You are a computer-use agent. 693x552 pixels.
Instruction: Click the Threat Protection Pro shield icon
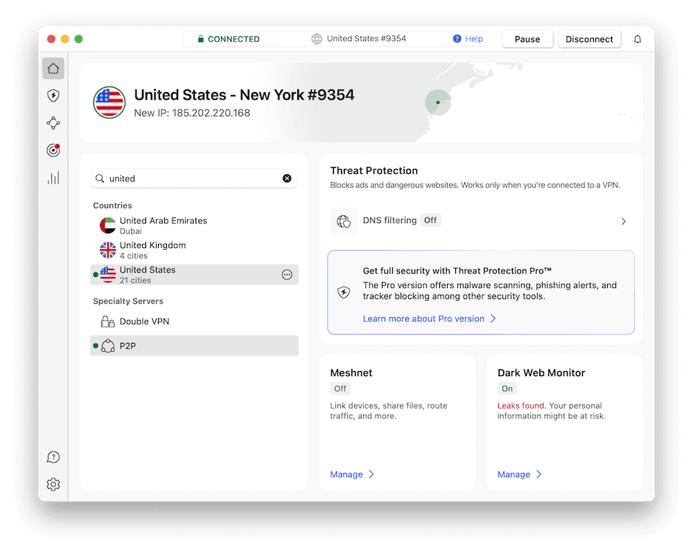pos(344,292)
